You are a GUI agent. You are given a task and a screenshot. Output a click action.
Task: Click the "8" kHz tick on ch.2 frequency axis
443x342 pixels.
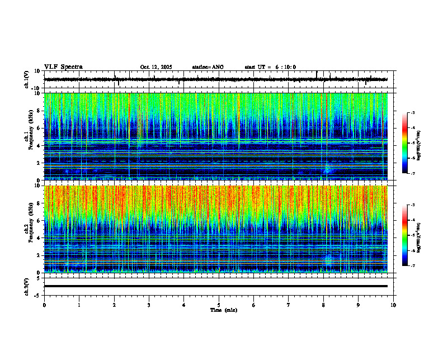[x=39, y=203]
